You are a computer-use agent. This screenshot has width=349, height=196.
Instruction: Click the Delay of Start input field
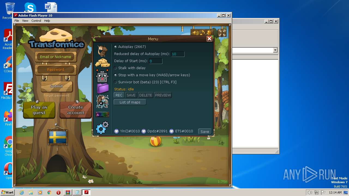point(156,61)
